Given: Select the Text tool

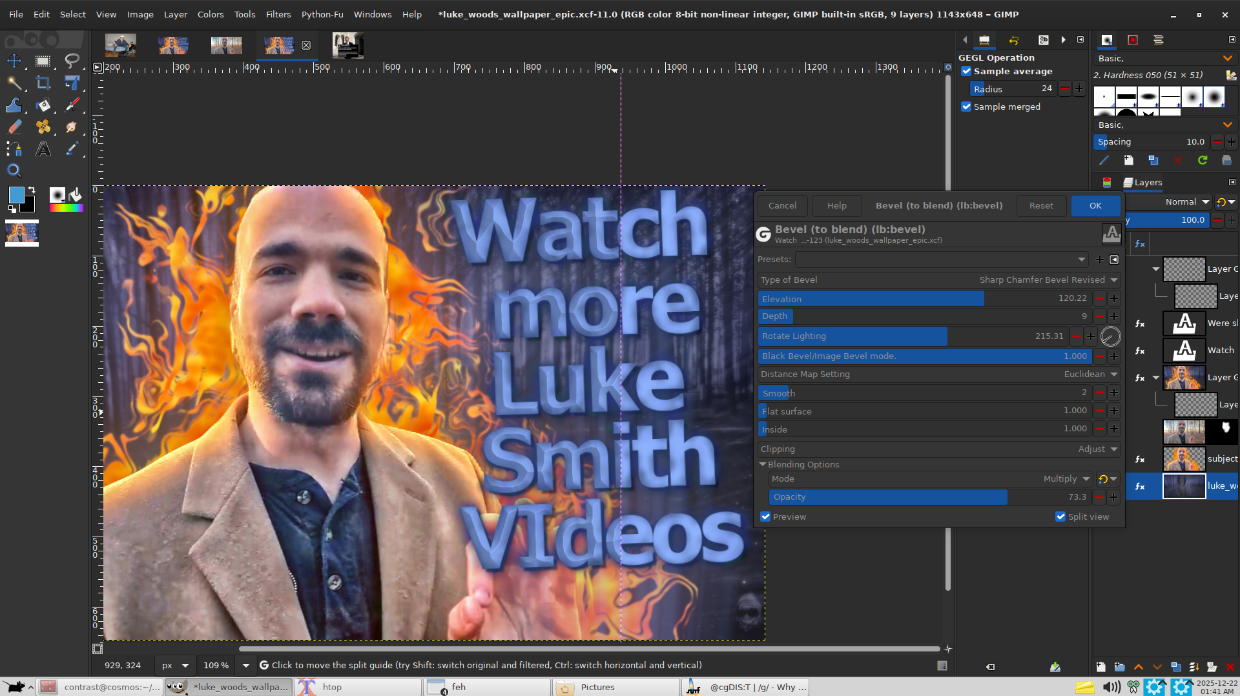Looking at the screenshot, I should 43,149.
